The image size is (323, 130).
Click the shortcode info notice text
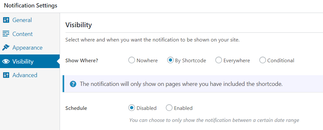pos(181,84)
